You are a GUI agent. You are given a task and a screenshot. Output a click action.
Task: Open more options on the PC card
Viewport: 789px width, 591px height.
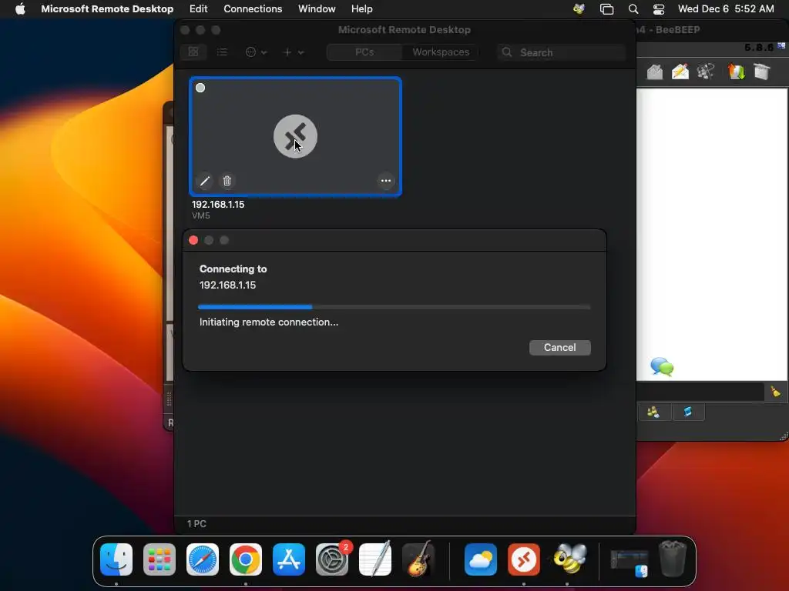coord(386,181)
